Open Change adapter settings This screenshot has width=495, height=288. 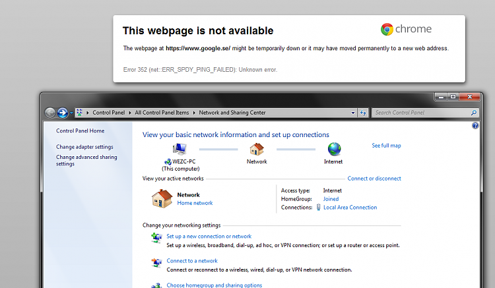pyautogui.click(x=84, y=147)
